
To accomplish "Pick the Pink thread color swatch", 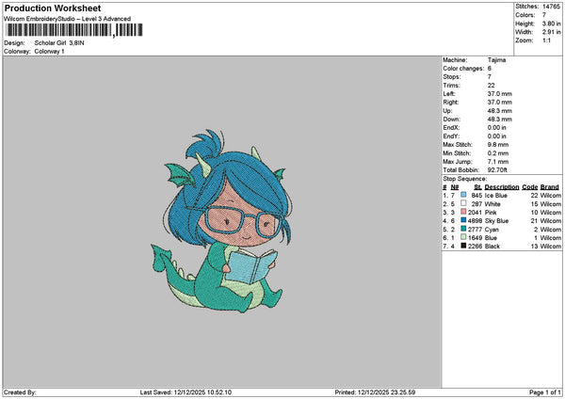I will pyautogui.click(x=463, y=212).
